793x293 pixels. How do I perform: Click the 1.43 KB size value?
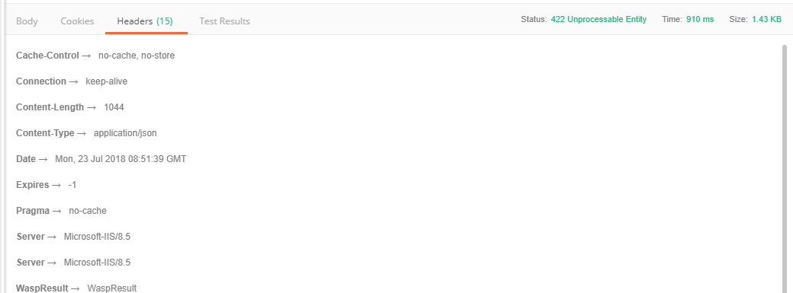click(x=767, y=19)
